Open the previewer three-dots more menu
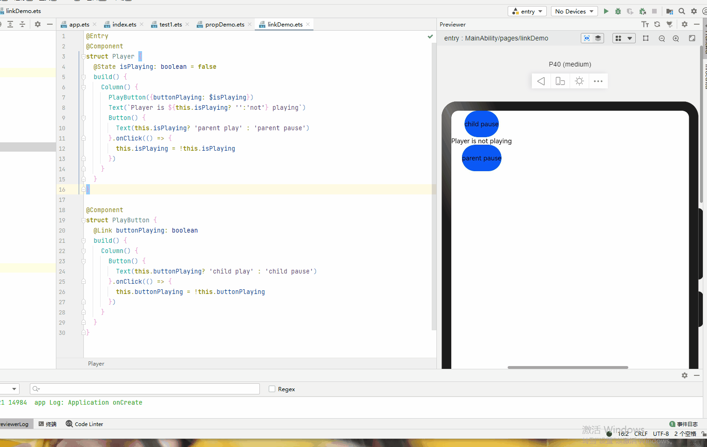707x447 pixels. pyautogui.click(x=598, y=81)
